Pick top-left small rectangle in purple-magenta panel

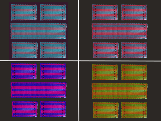coord(24,71)
